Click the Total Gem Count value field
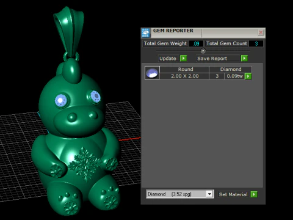293x220 pixels. coord(256,43)
